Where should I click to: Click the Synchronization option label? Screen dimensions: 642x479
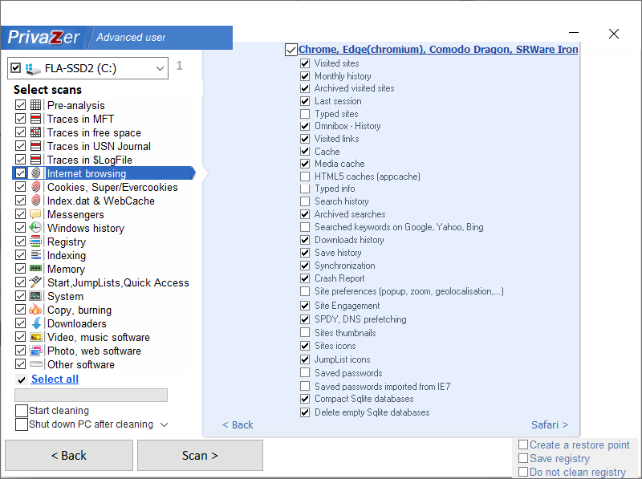tap(345, 266)
